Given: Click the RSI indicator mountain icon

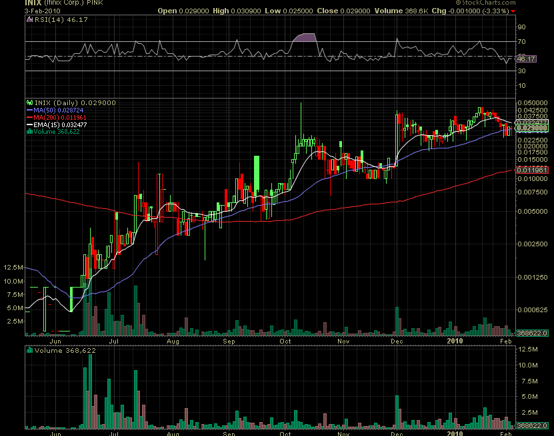Looking at the screenshot, I should (x=30, y=19).
